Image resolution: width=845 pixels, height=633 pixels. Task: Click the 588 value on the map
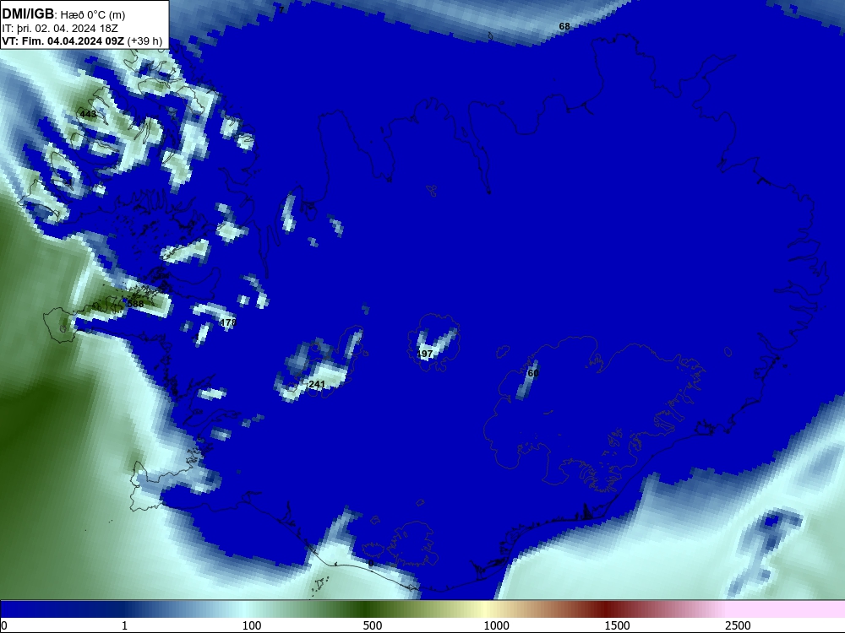[135, 304]
